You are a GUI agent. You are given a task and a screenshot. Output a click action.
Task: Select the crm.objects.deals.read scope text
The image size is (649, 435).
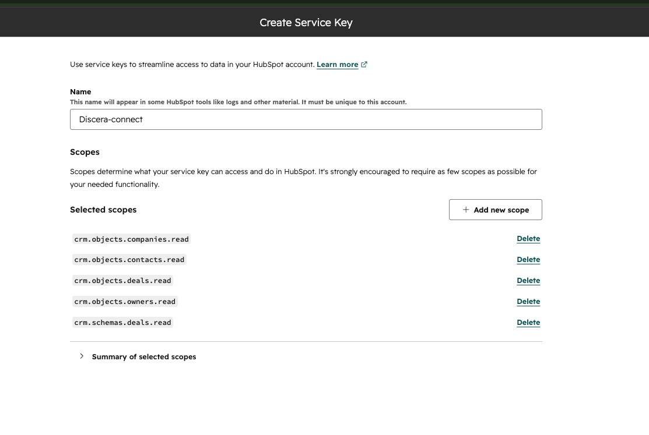pos(122,281)
